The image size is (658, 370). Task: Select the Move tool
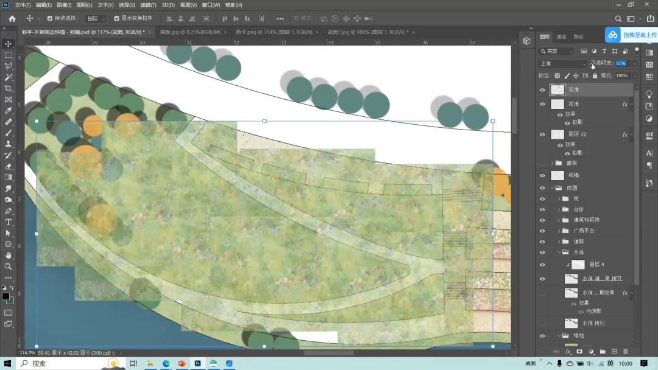[8, 44]
